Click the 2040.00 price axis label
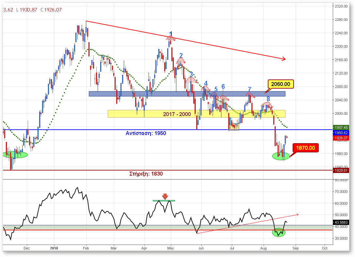The height and width of the screenshot is (257, 355). pyautogui.click(x=341, y=100)
